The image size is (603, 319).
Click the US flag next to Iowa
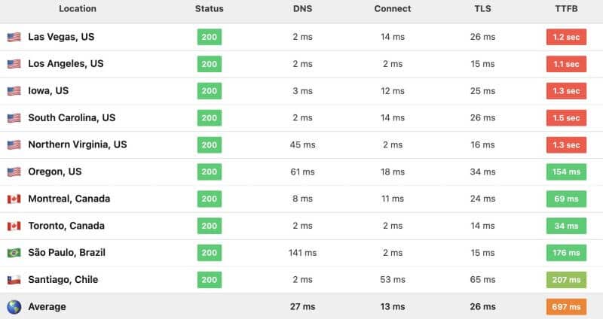pyautogui.click(x=14, y=91)
